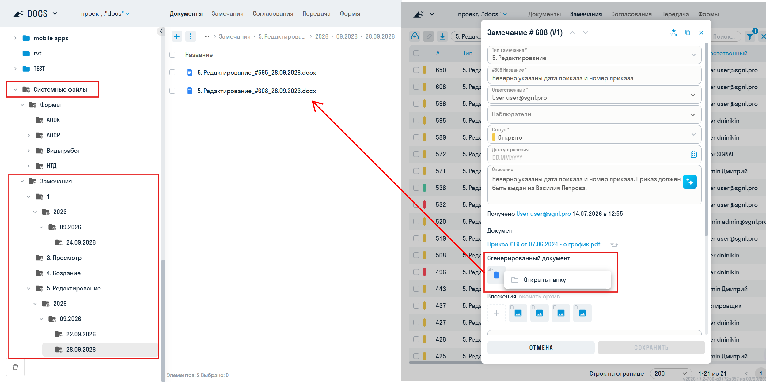Screen dimensions: 766x382
Task: Click the replace document icon next to the PDF link
Action: pos(614,244)
